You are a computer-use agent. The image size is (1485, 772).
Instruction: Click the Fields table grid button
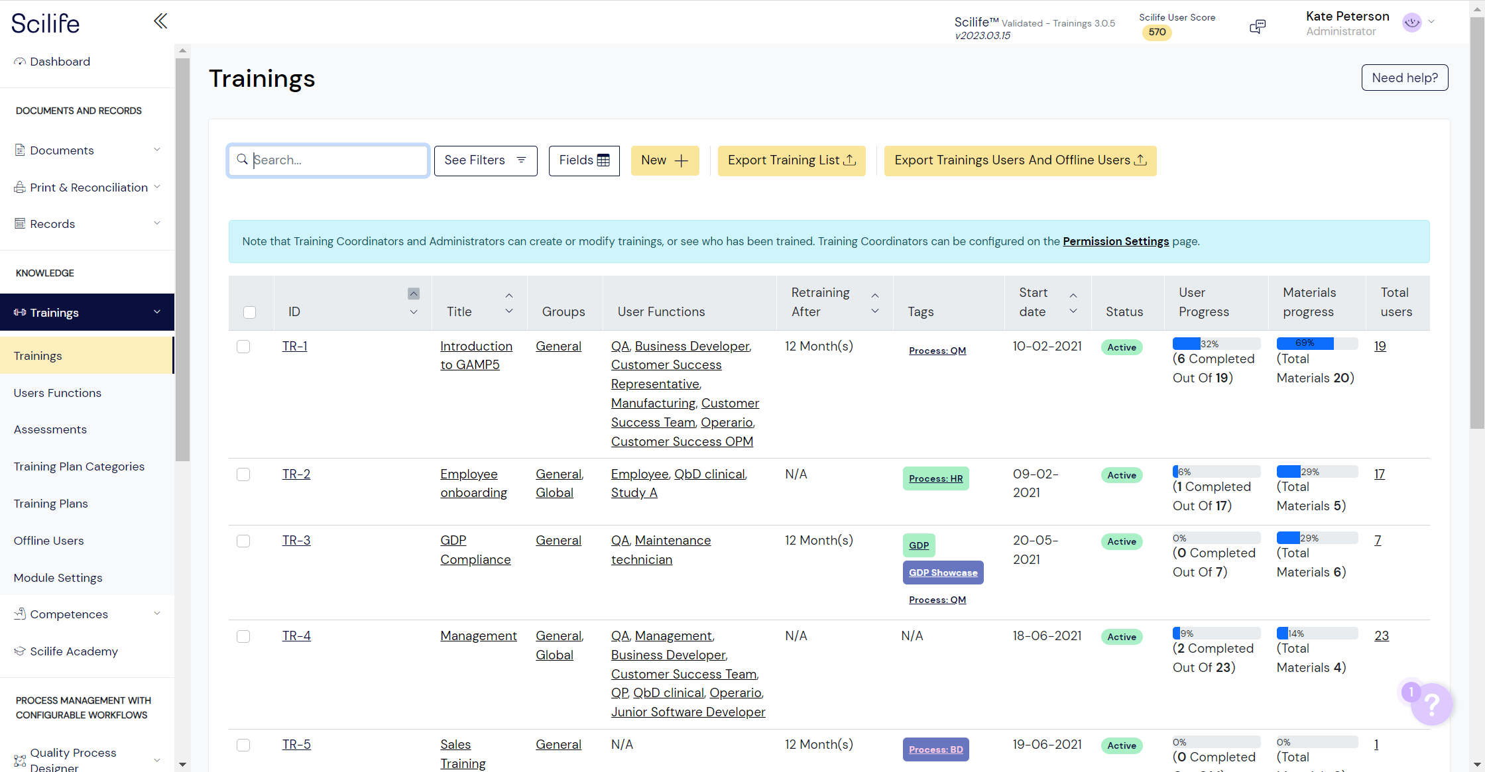point(583,160)
